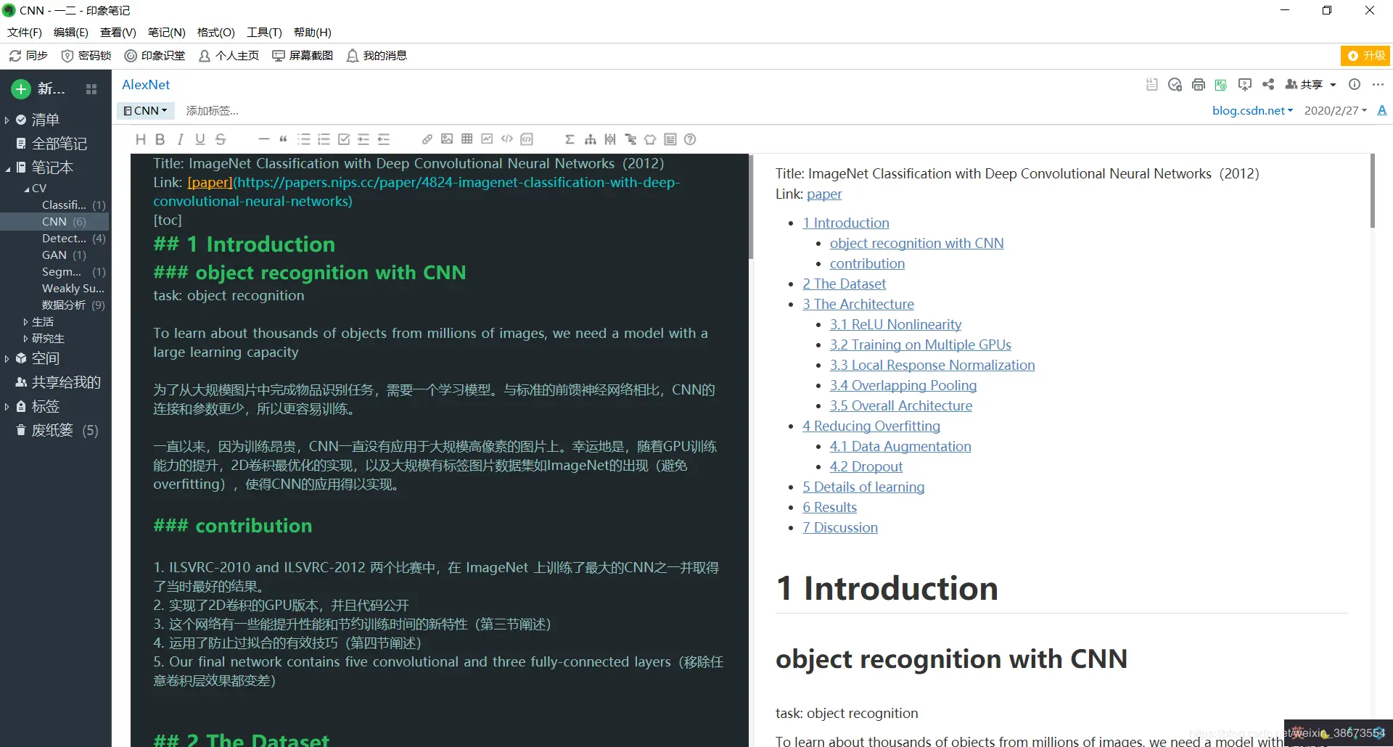Open the 格式(O) menu
The height and width of the screenshot is (747, 1393).
pyautogui.click(x=216, y=32)
